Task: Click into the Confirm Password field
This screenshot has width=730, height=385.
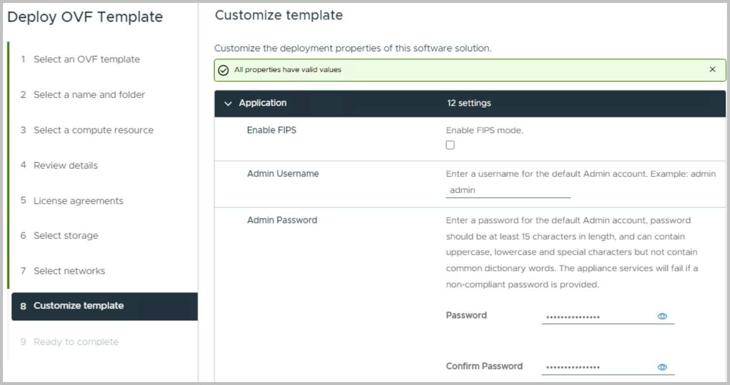Action: click(x=597, y=367)
